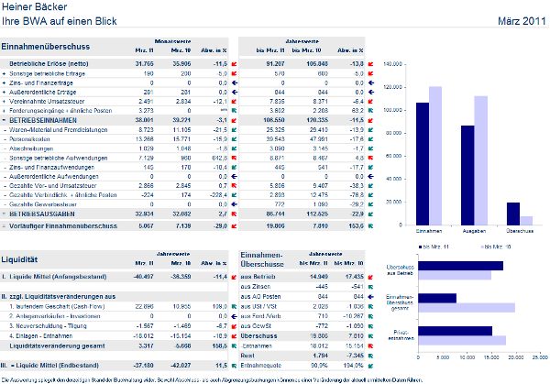
Task: Select the 'März 2011' date label
Action: point(522,21)
